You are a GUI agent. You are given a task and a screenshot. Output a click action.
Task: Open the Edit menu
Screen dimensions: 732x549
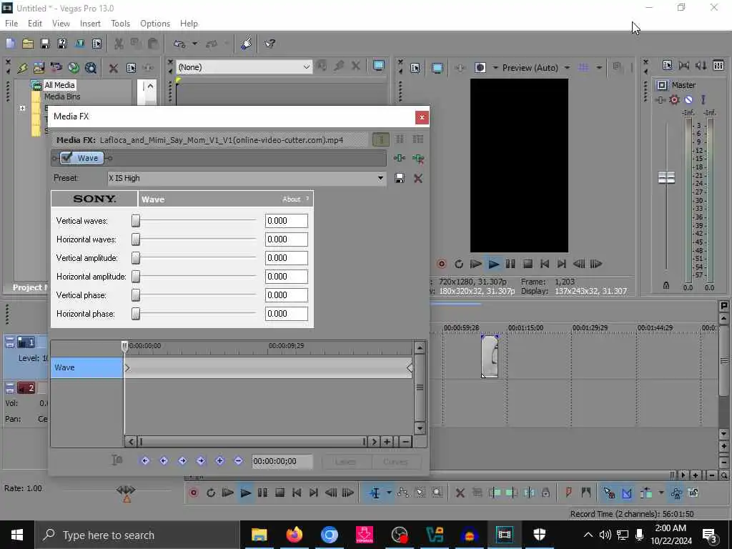34,24
